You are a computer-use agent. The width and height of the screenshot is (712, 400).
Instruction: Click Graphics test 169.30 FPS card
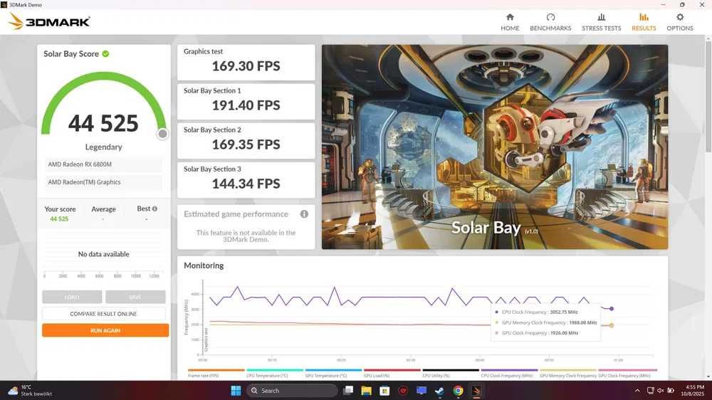click(246, 62)
